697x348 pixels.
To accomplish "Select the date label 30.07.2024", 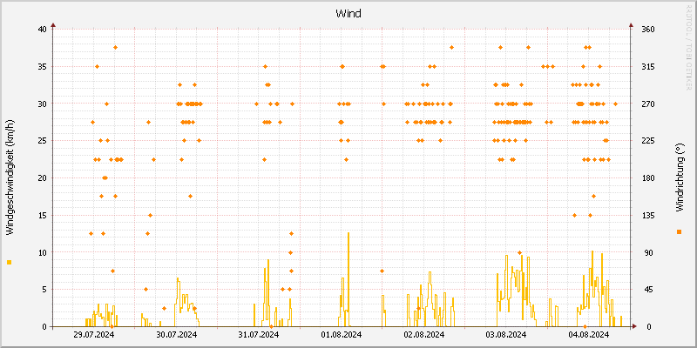I will click(x=177, y=334).
